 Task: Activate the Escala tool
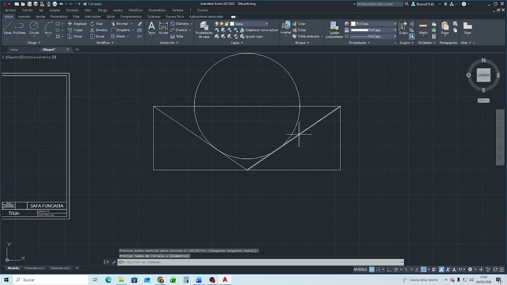click(97, 36)
